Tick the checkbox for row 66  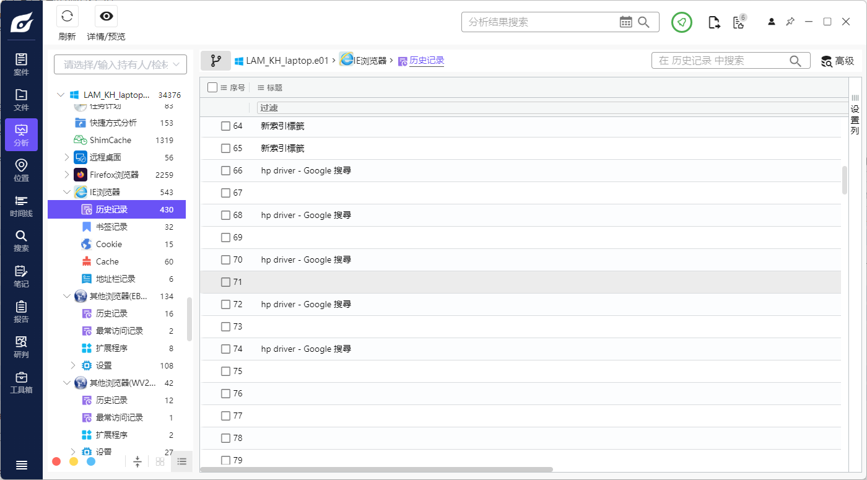click(x=225, y=170)
